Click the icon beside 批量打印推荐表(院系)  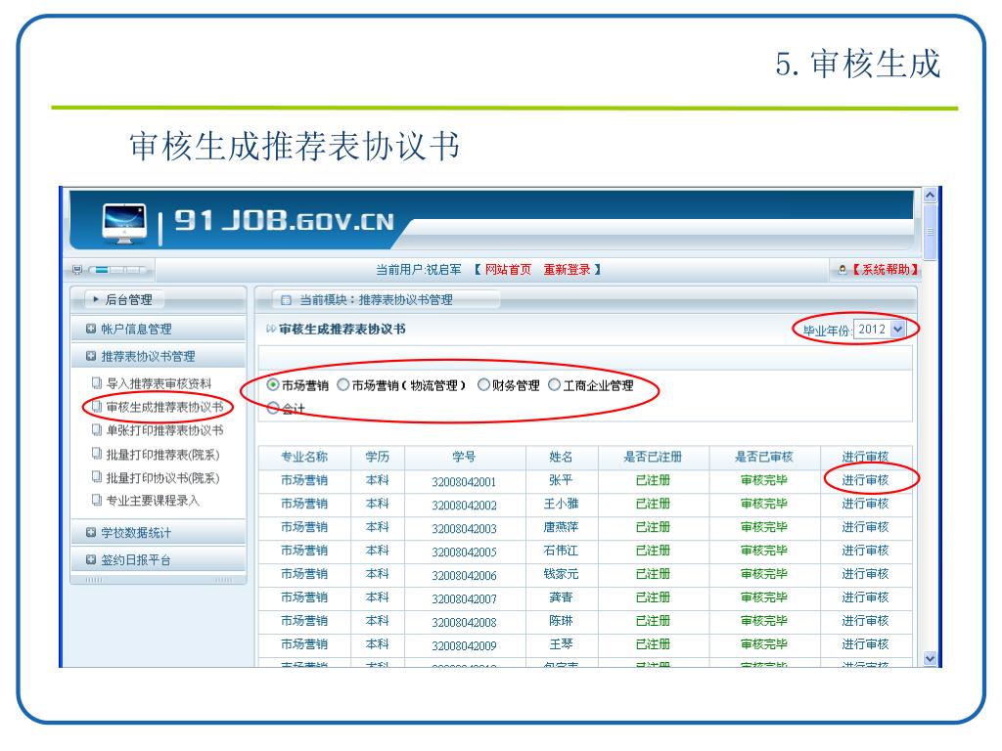point(96,453)
